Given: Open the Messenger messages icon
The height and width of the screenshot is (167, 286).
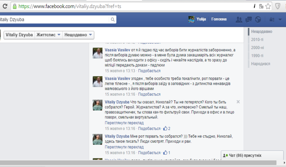Looking at the screenshot, I should tap(248, 19).
